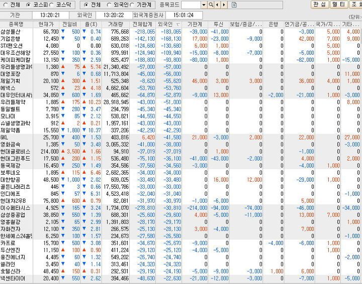Click sort indicator beside 외국인 header

tap(178, 24)
